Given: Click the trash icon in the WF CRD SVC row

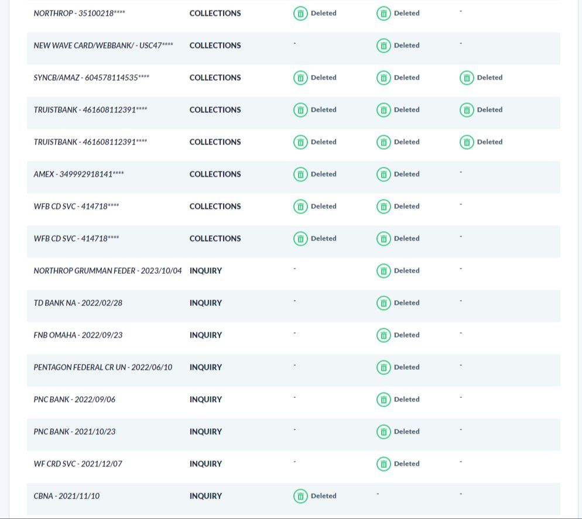Looking at the screenshot, I should [384, 464].
